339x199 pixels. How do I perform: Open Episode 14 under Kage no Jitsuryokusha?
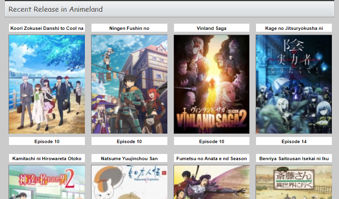coord(294,142)
